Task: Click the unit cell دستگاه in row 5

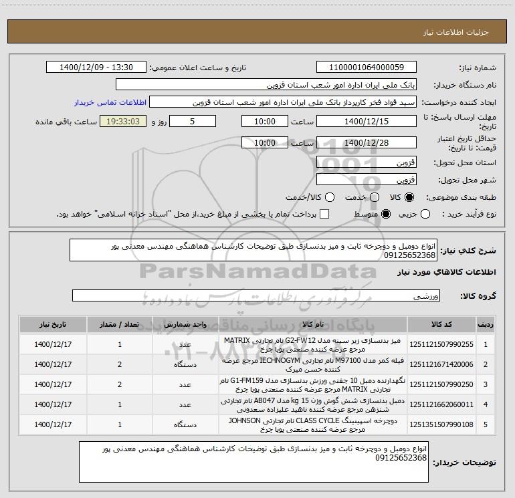Action: (185, 424)
